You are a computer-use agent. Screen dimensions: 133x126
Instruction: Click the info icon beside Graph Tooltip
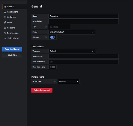coord(55,81)
